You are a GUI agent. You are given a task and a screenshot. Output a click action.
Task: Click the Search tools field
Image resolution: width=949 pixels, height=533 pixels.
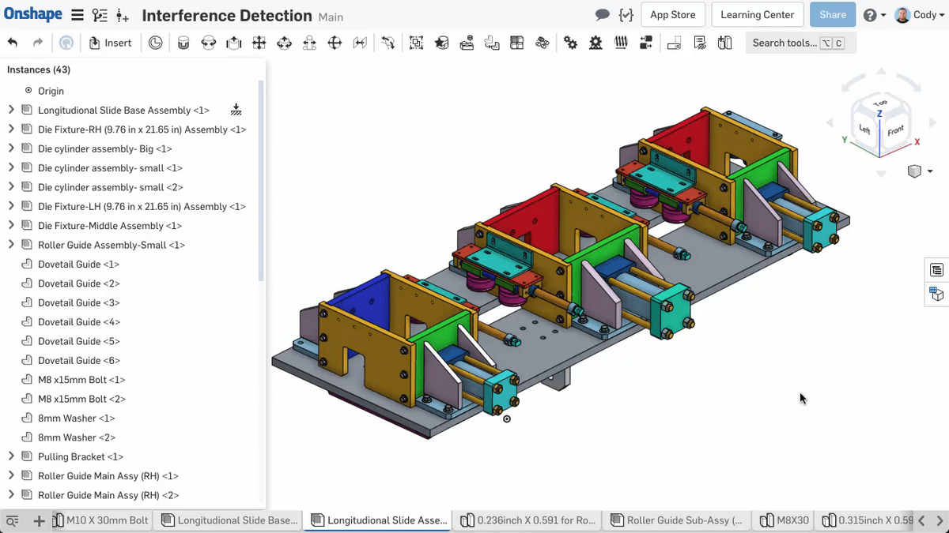[x=800, y=43]
